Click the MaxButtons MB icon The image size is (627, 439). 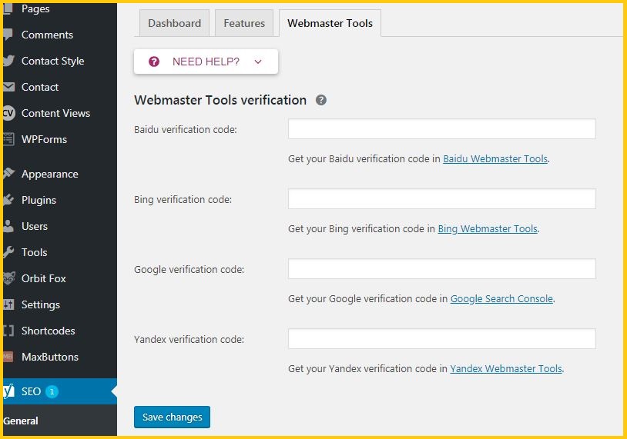[8, 357]
